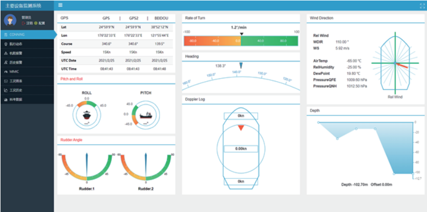Click the hamburger menu icon in top bar
Viewport: 427px width, 212px height.
click(x=61, y=5)
